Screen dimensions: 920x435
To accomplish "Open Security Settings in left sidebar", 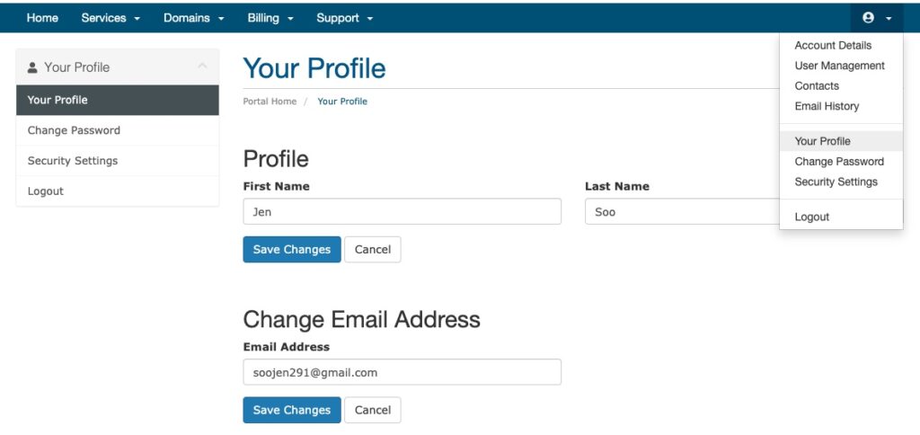I will click(x=118, y=161).
